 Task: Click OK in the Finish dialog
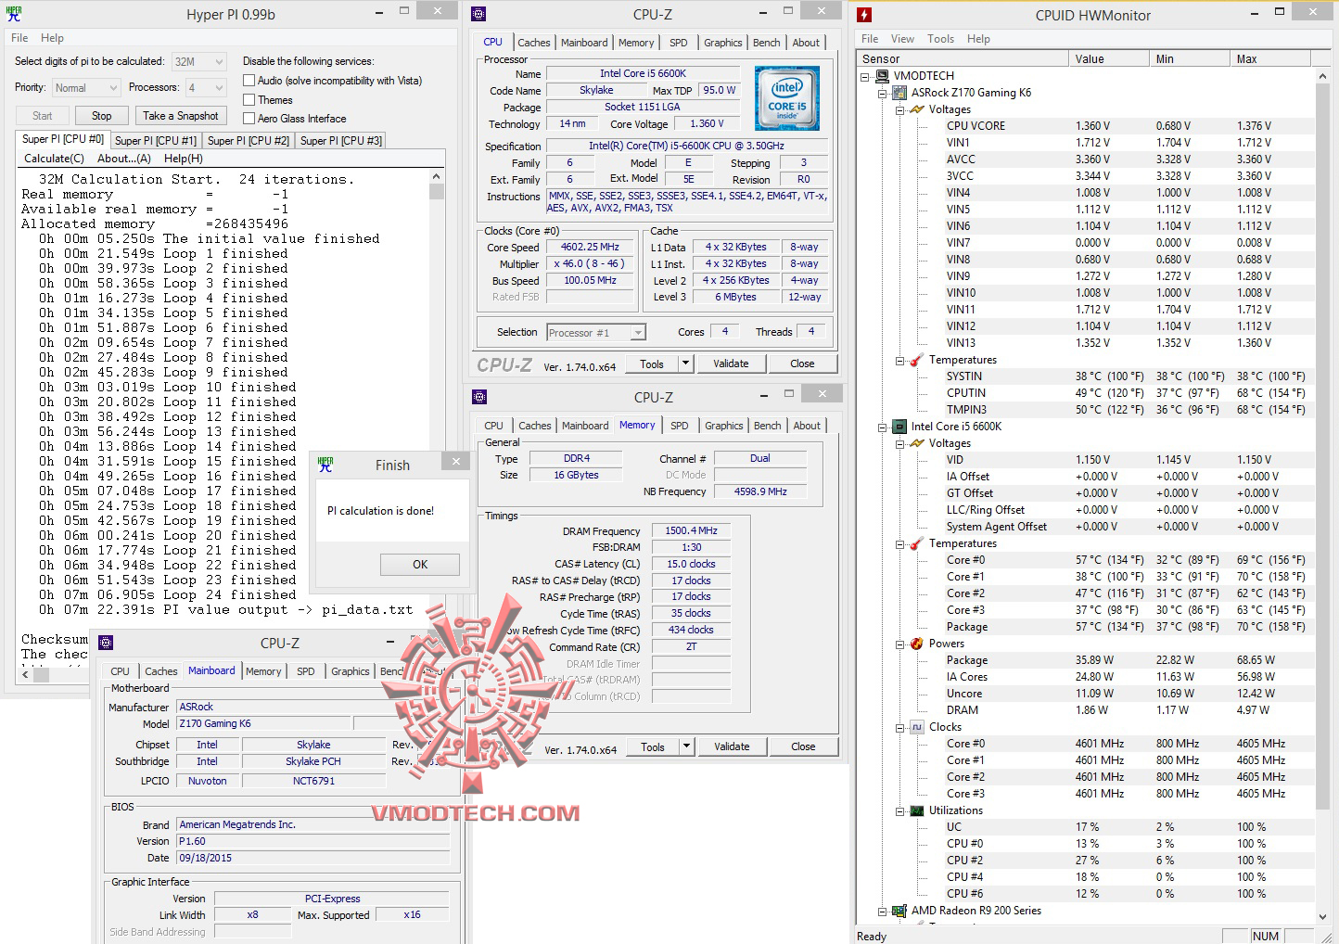pyautogui.click(x=420, y=565)
